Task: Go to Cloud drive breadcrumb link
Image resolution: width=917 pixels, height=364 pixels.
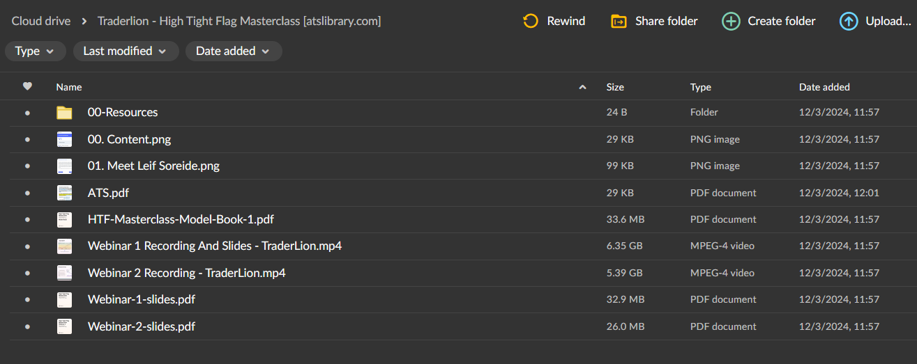Action: (41, 21)
